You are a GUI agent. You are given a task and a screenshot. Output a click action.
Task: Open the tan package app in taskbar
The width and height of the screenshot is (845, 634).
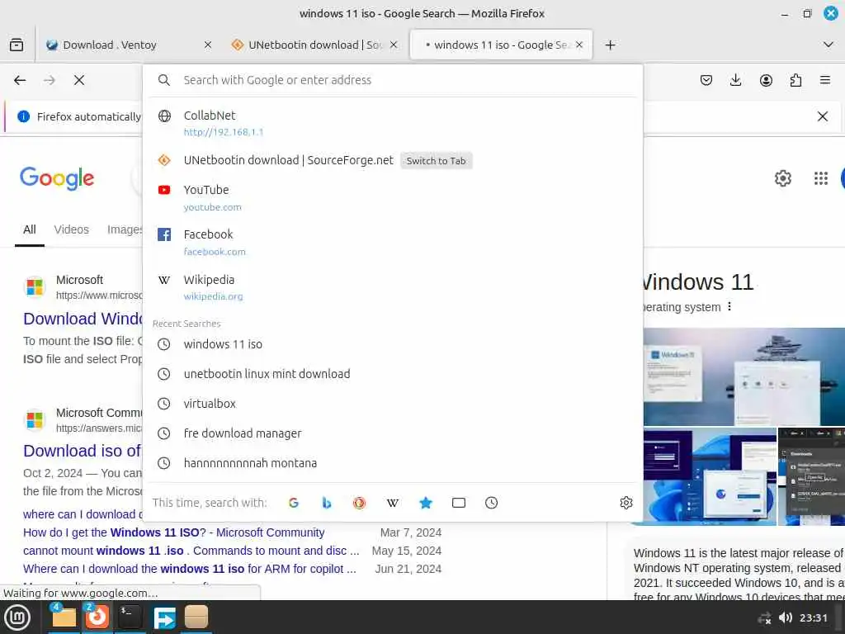(196, 617)
